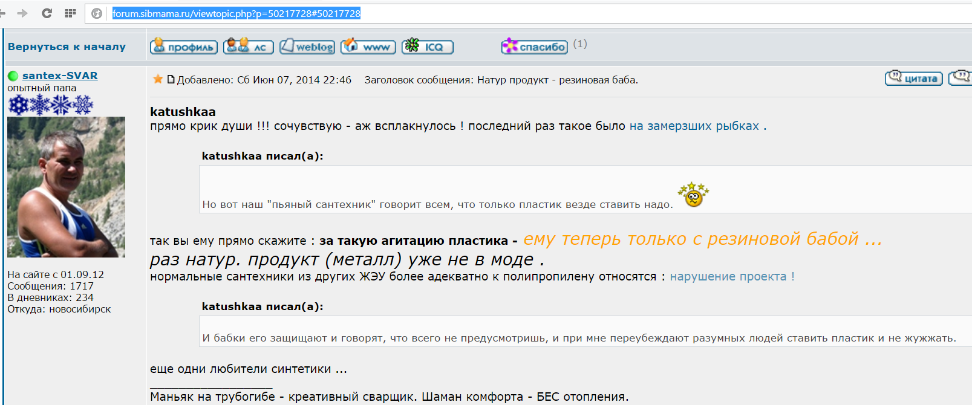Open the user's профиль button

click(184, 46)
